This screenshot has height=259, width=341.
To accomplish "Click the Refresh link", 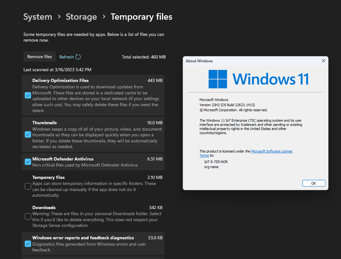I will 67,57.
